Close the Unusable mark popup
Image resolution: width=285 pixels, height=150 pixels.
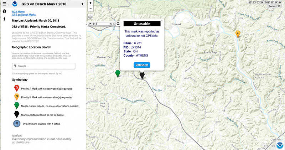pyautogui.click(x=161, y=21)
